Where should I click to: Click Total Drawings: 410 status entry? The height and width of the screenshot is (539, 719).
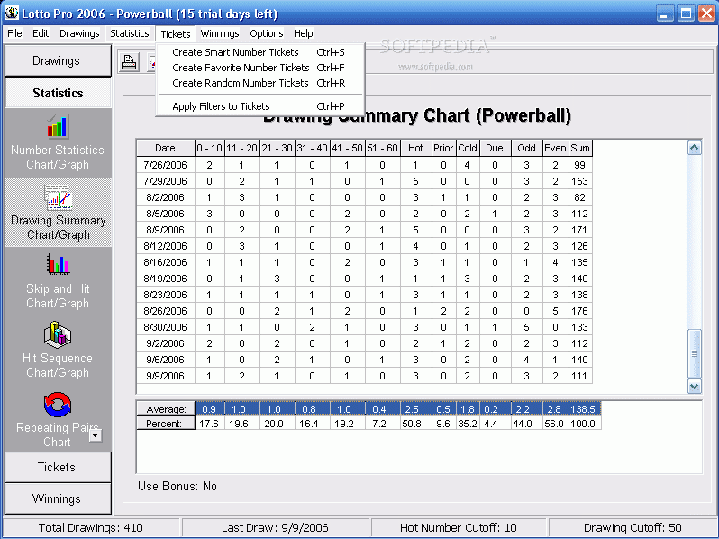91,528
